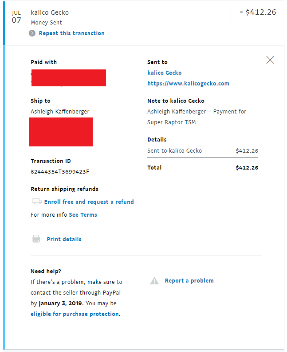Click the transaction ID 62444554T5699423F
The image size is (287, 352).
pos(60,172)
